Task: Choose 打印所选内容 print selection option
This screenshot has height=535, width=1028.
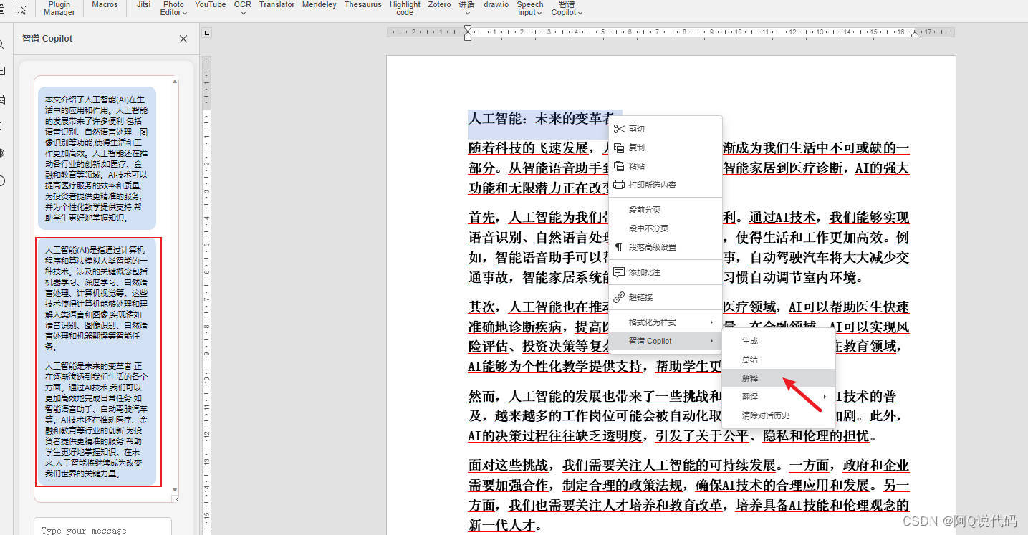Action: tap(665, 185)
